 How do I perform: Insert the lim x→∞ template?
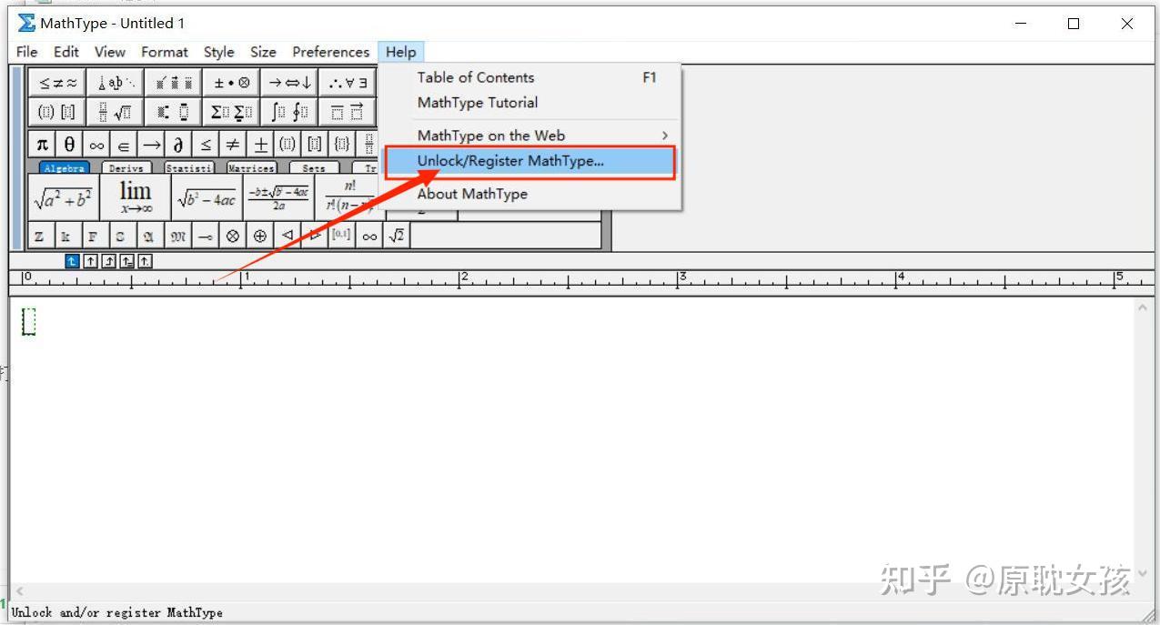pyautogui.click(x=135, y=195)
